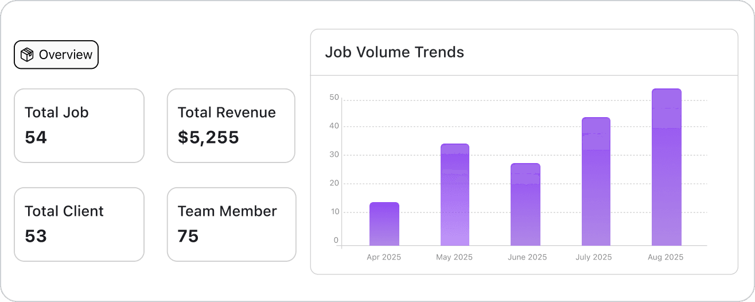The width and height of the screenshot is (755, 302).
Task: Select the Overview tab button
Action: coord(56,55)
